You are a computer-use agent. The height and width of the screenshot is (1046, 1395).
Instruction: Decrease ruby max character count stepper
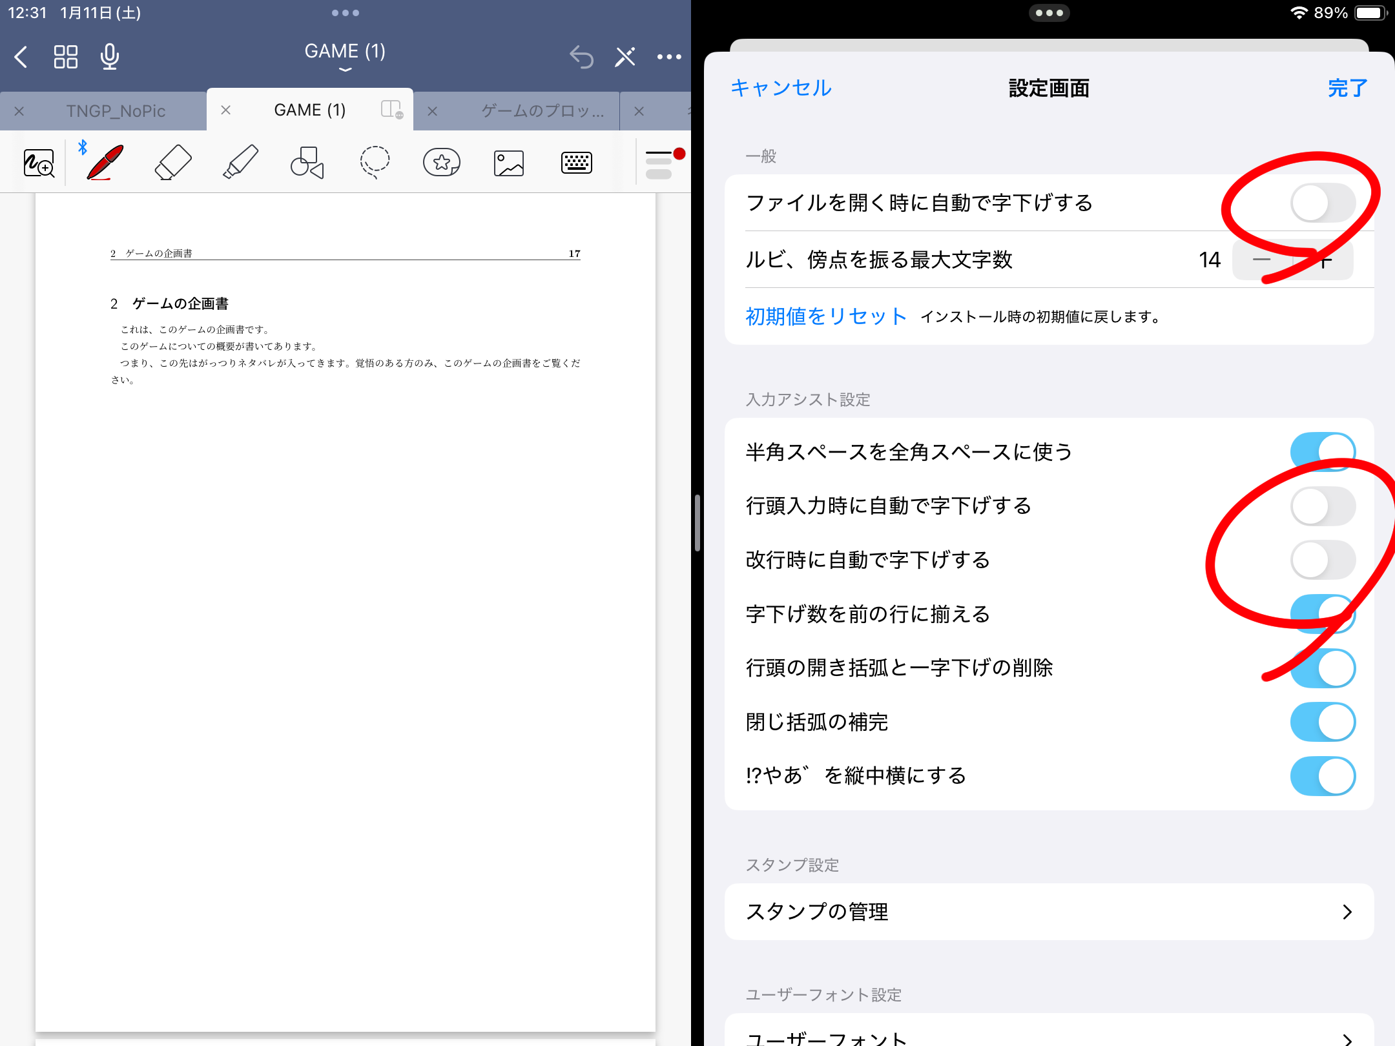point(1262,260)
